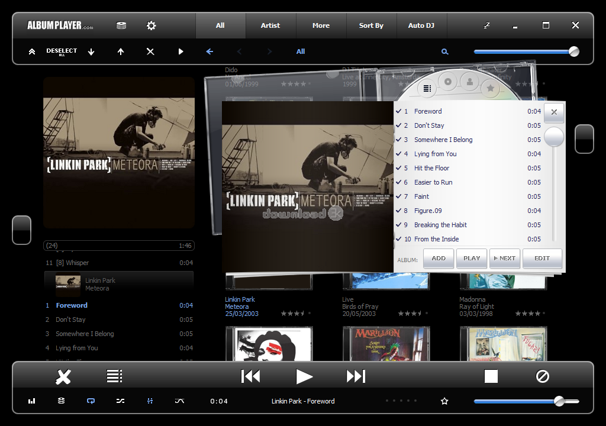Click the star favorite icon on disc
Screen dimensions: 606x426
[x=491, y=88]
